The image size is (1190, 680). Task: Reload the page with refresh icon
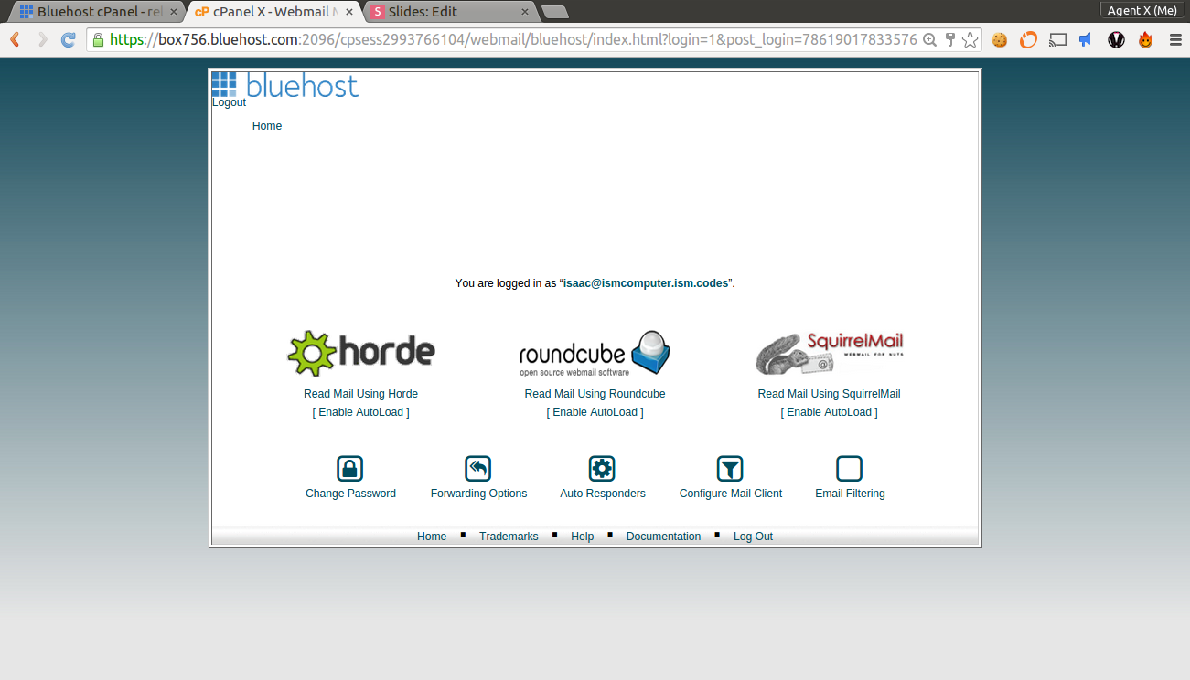coord(68,39)
